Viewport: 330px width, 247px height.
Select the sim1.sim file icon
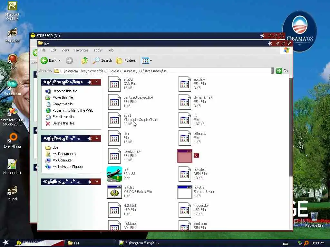click(x=185, y=225)
